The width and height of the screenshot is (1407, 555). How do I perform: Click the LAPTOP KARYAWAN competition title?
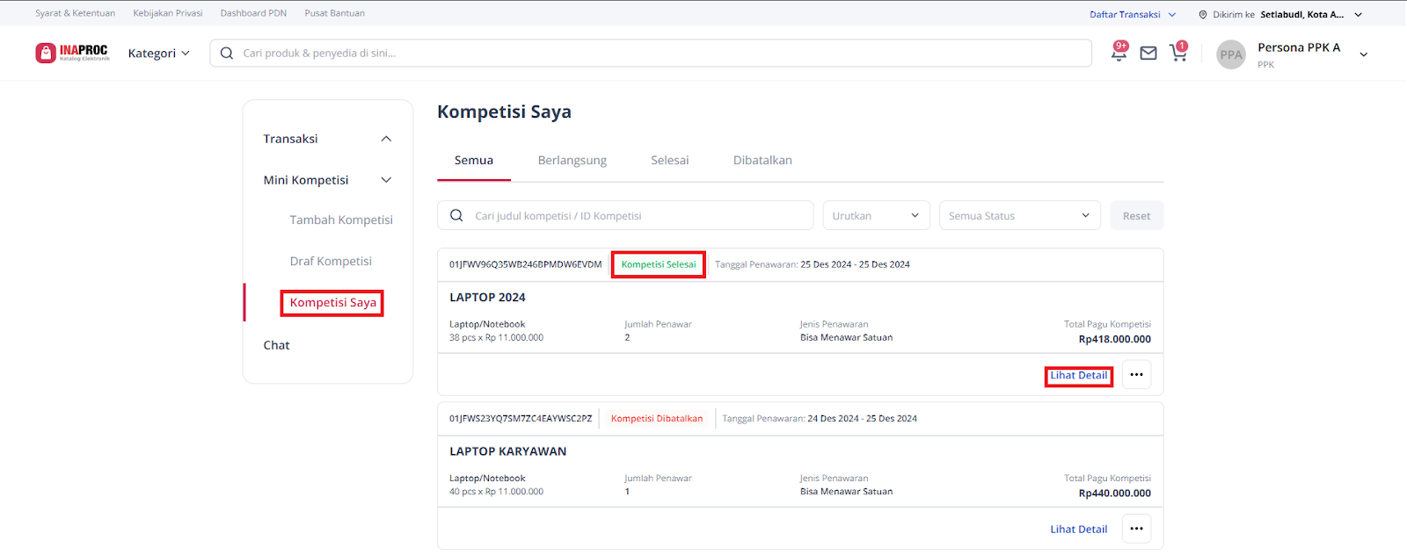pyautogui.click(x=508, y=451)
